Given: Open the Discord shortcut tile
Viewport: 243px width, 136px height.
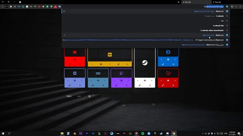Looking at the screenshot, I should (75, 73).
